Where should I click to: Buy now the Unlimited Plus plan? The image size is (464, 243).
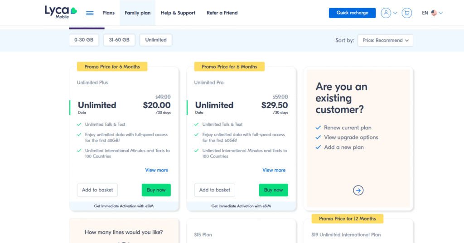[156, 190]
